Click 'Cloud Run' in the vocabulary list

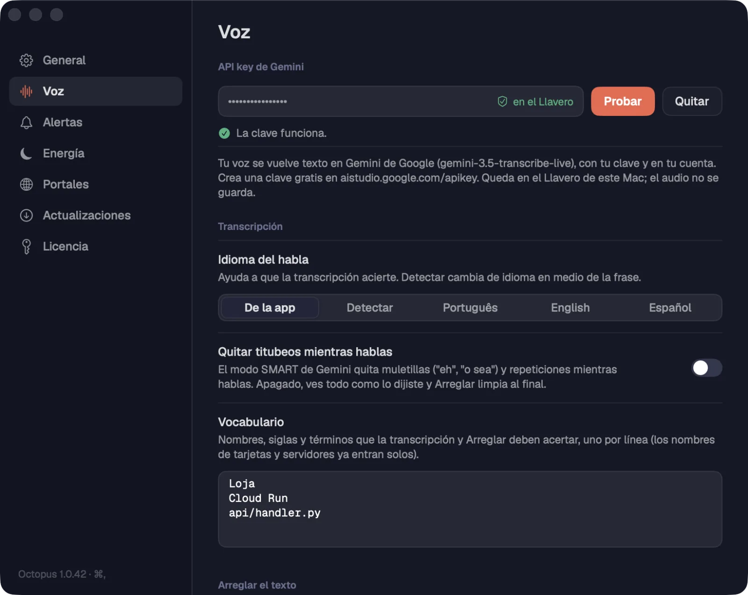pyautogui.click(x=258, y=498)
